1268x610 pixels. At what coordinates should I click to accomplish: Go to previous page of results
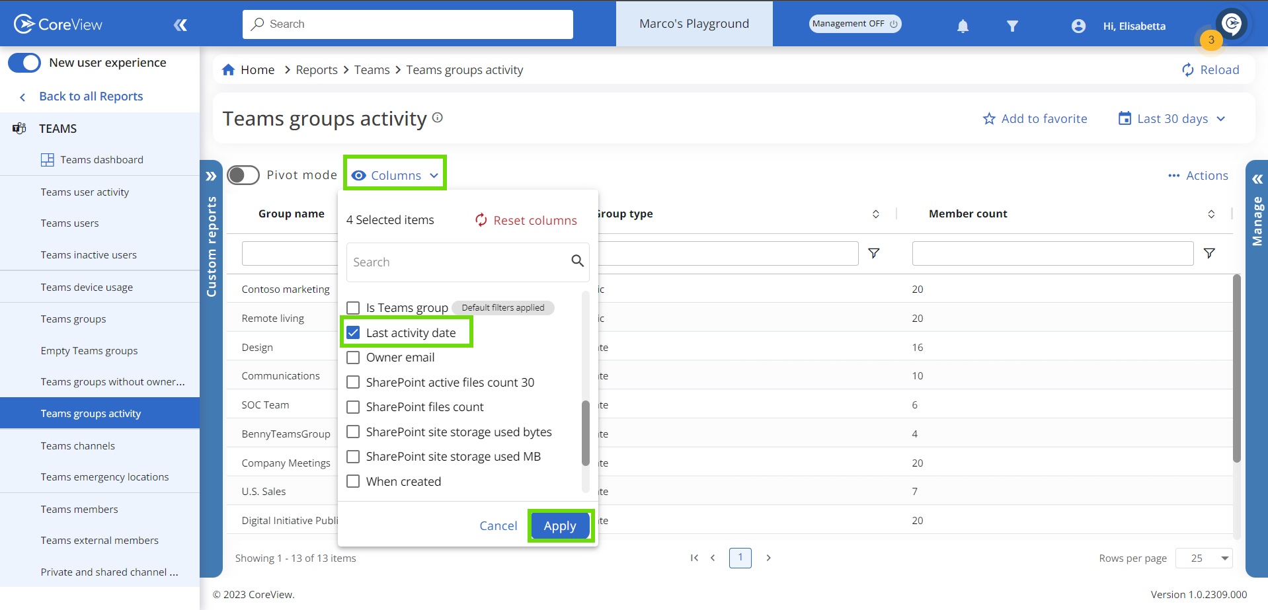pos(713,558)
